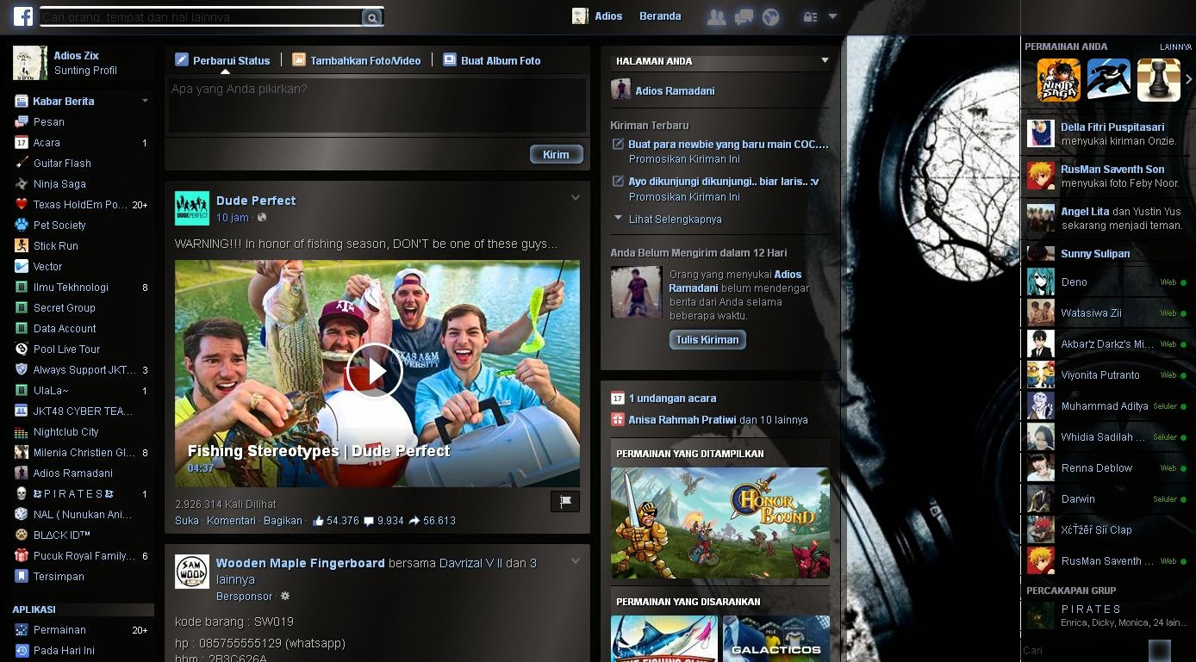Click the chat search field labeled Cari

tap(1084, 651)
